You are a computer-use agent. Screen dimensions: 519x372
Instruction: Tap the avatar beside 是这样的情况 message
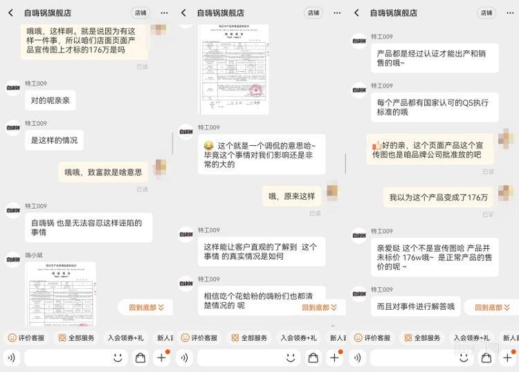(13, 128)
